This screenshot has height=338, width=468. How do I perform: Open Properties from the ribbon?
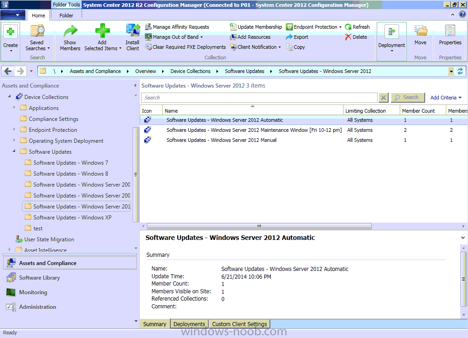pyautogui.click(x=450, y=35)
